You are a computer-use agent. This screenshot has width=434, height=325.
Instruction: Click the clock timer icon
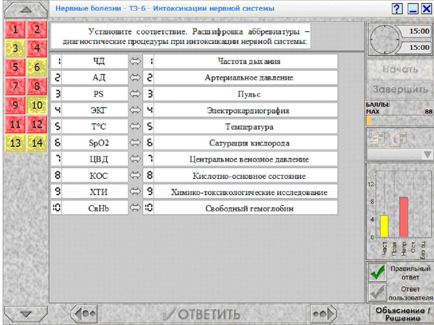click(x=385, y=39)
